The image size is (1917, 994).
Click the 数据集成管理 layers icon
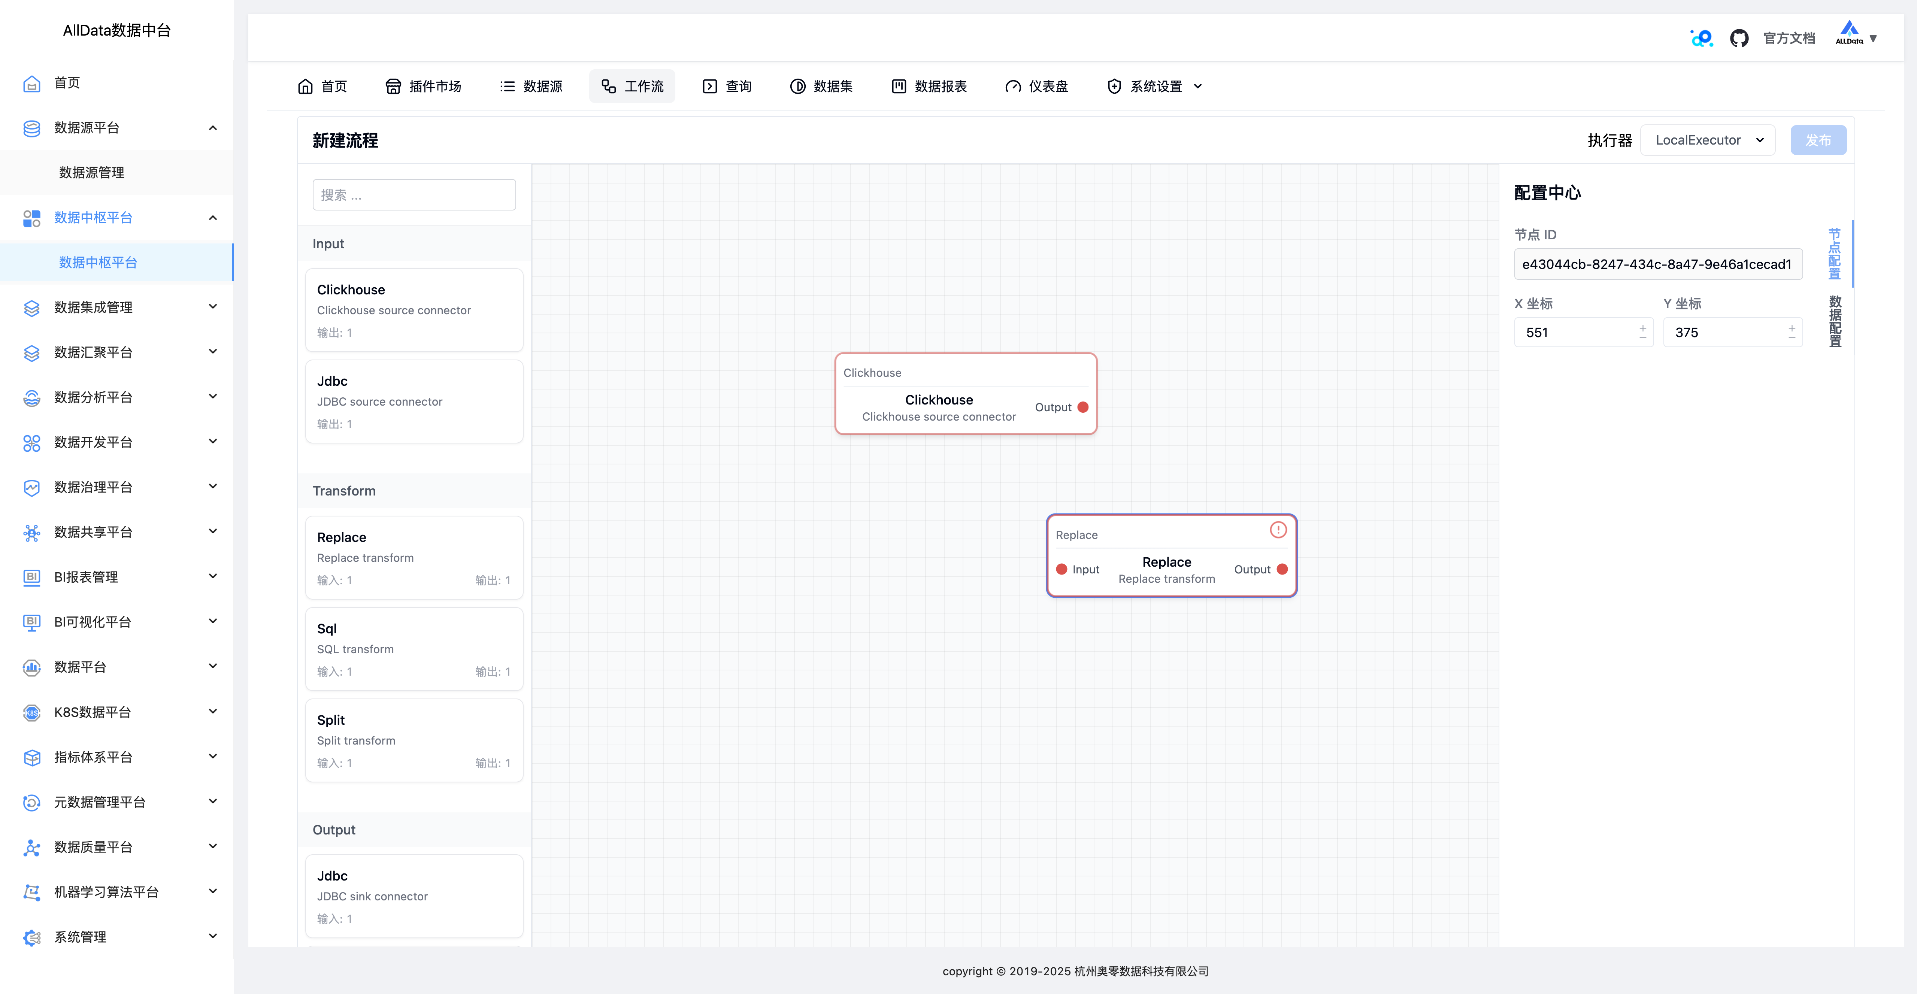click(x=31, y=308)
